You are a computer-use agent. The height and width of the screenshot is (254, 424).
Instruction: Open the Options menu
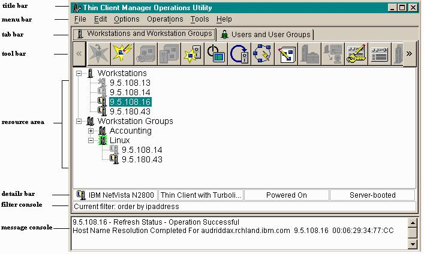pyautogui.click(x=127, y=19)
